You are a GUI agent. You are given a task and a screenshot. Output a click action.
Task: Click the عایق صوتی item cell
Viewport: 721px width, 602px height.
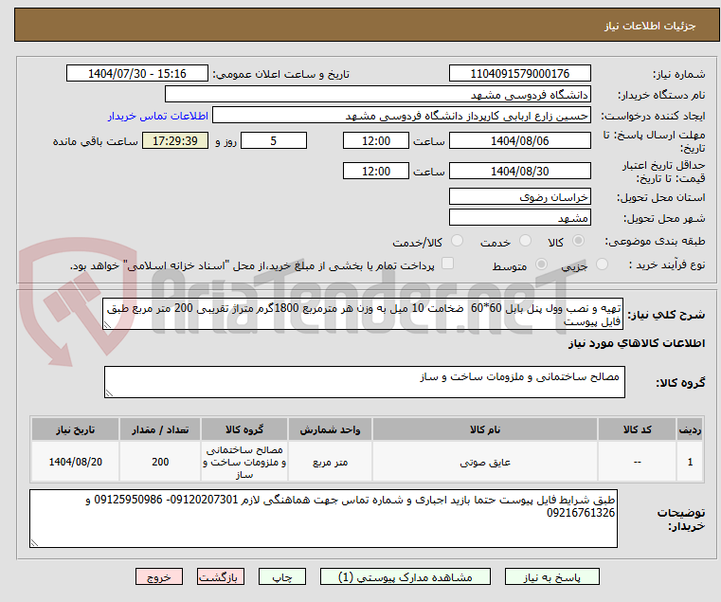coord(485,462)
